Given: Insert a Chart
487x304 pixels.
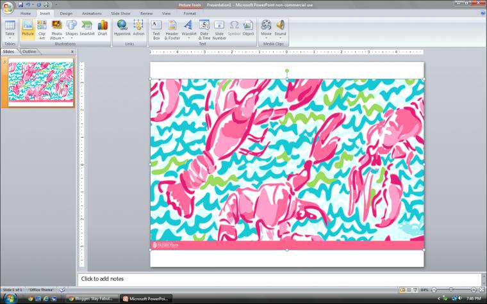Looking at the screenshot, I should [102, 29].
